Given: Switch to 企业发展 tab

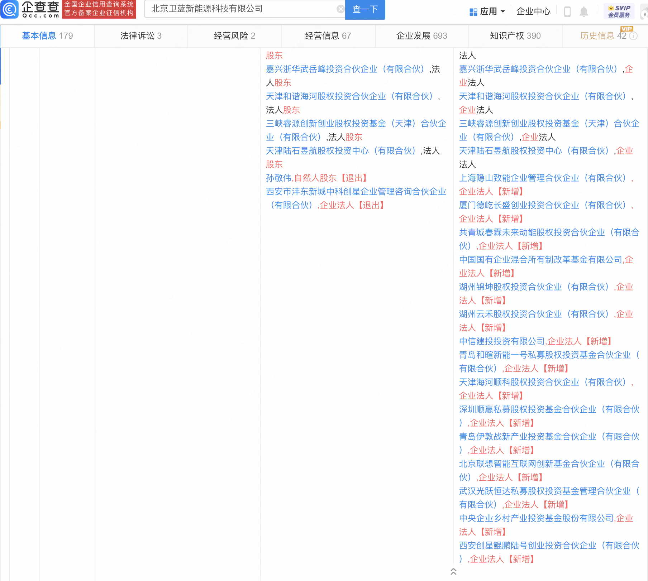Looking at the screenshot, I should (421, 36).
